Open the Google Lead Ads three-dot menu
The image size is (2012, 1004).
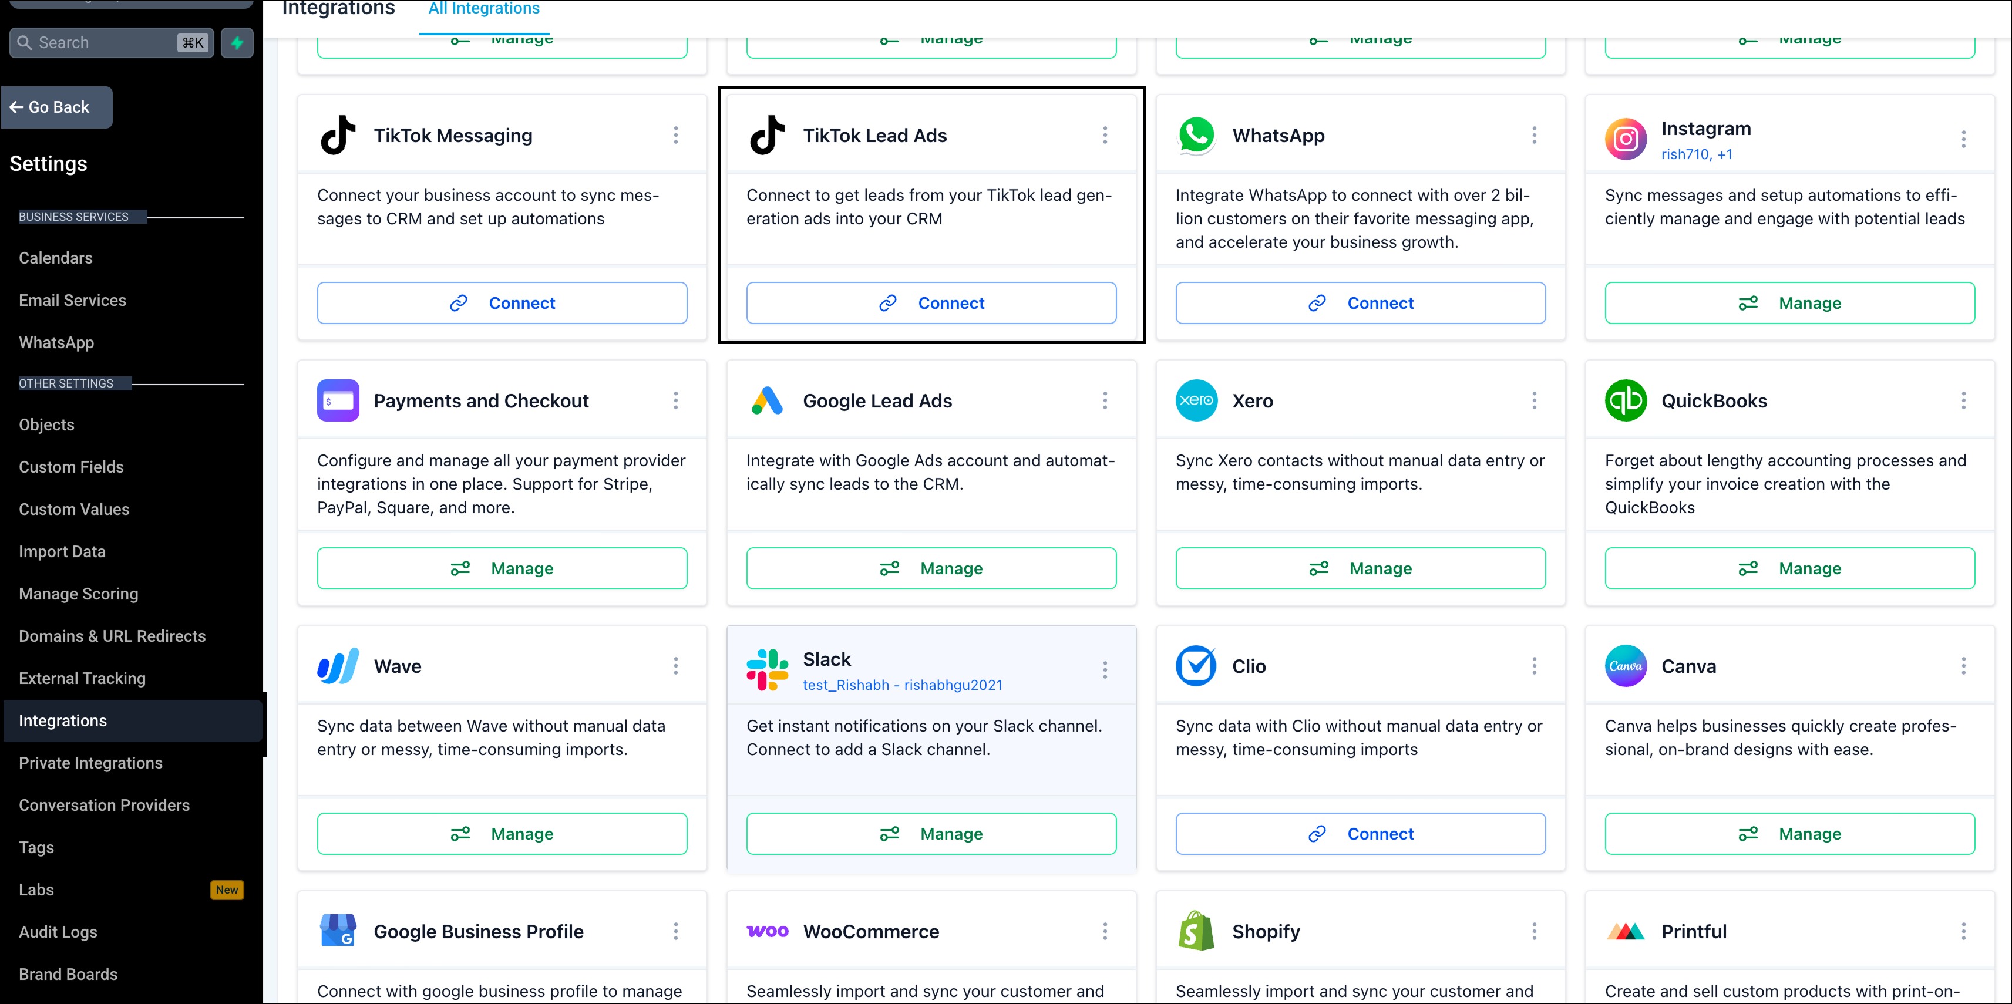coord(1105,400)
